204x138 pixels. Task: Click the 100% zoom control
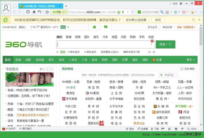[192, 129]
